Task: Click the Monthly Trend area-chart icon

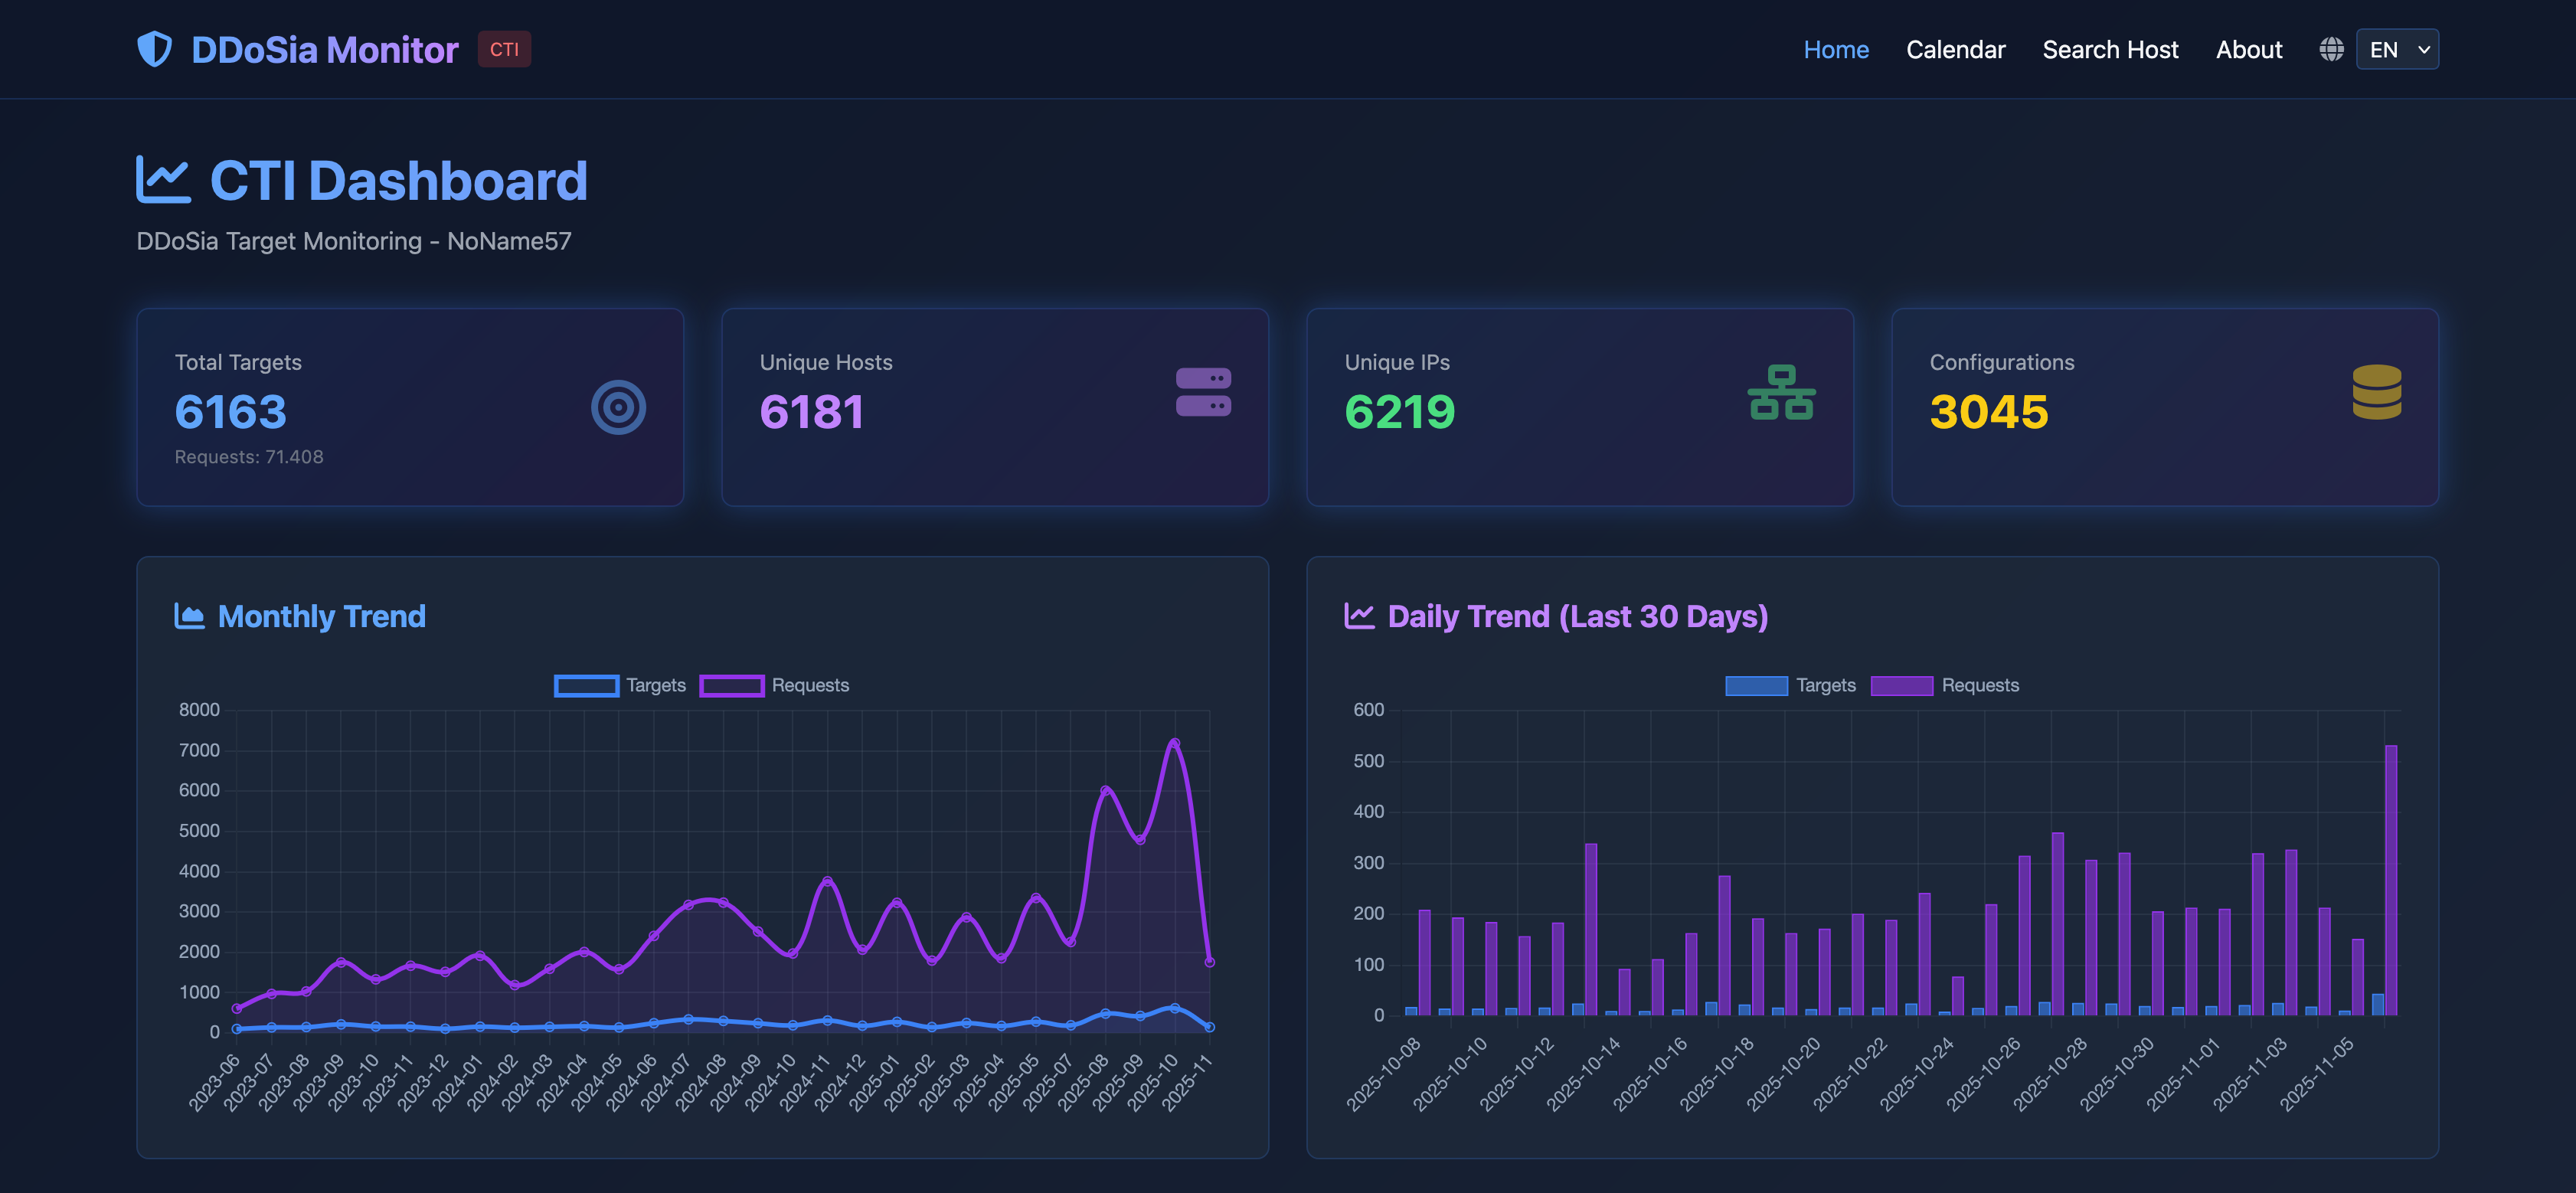Action: click(x=189, y=616)
